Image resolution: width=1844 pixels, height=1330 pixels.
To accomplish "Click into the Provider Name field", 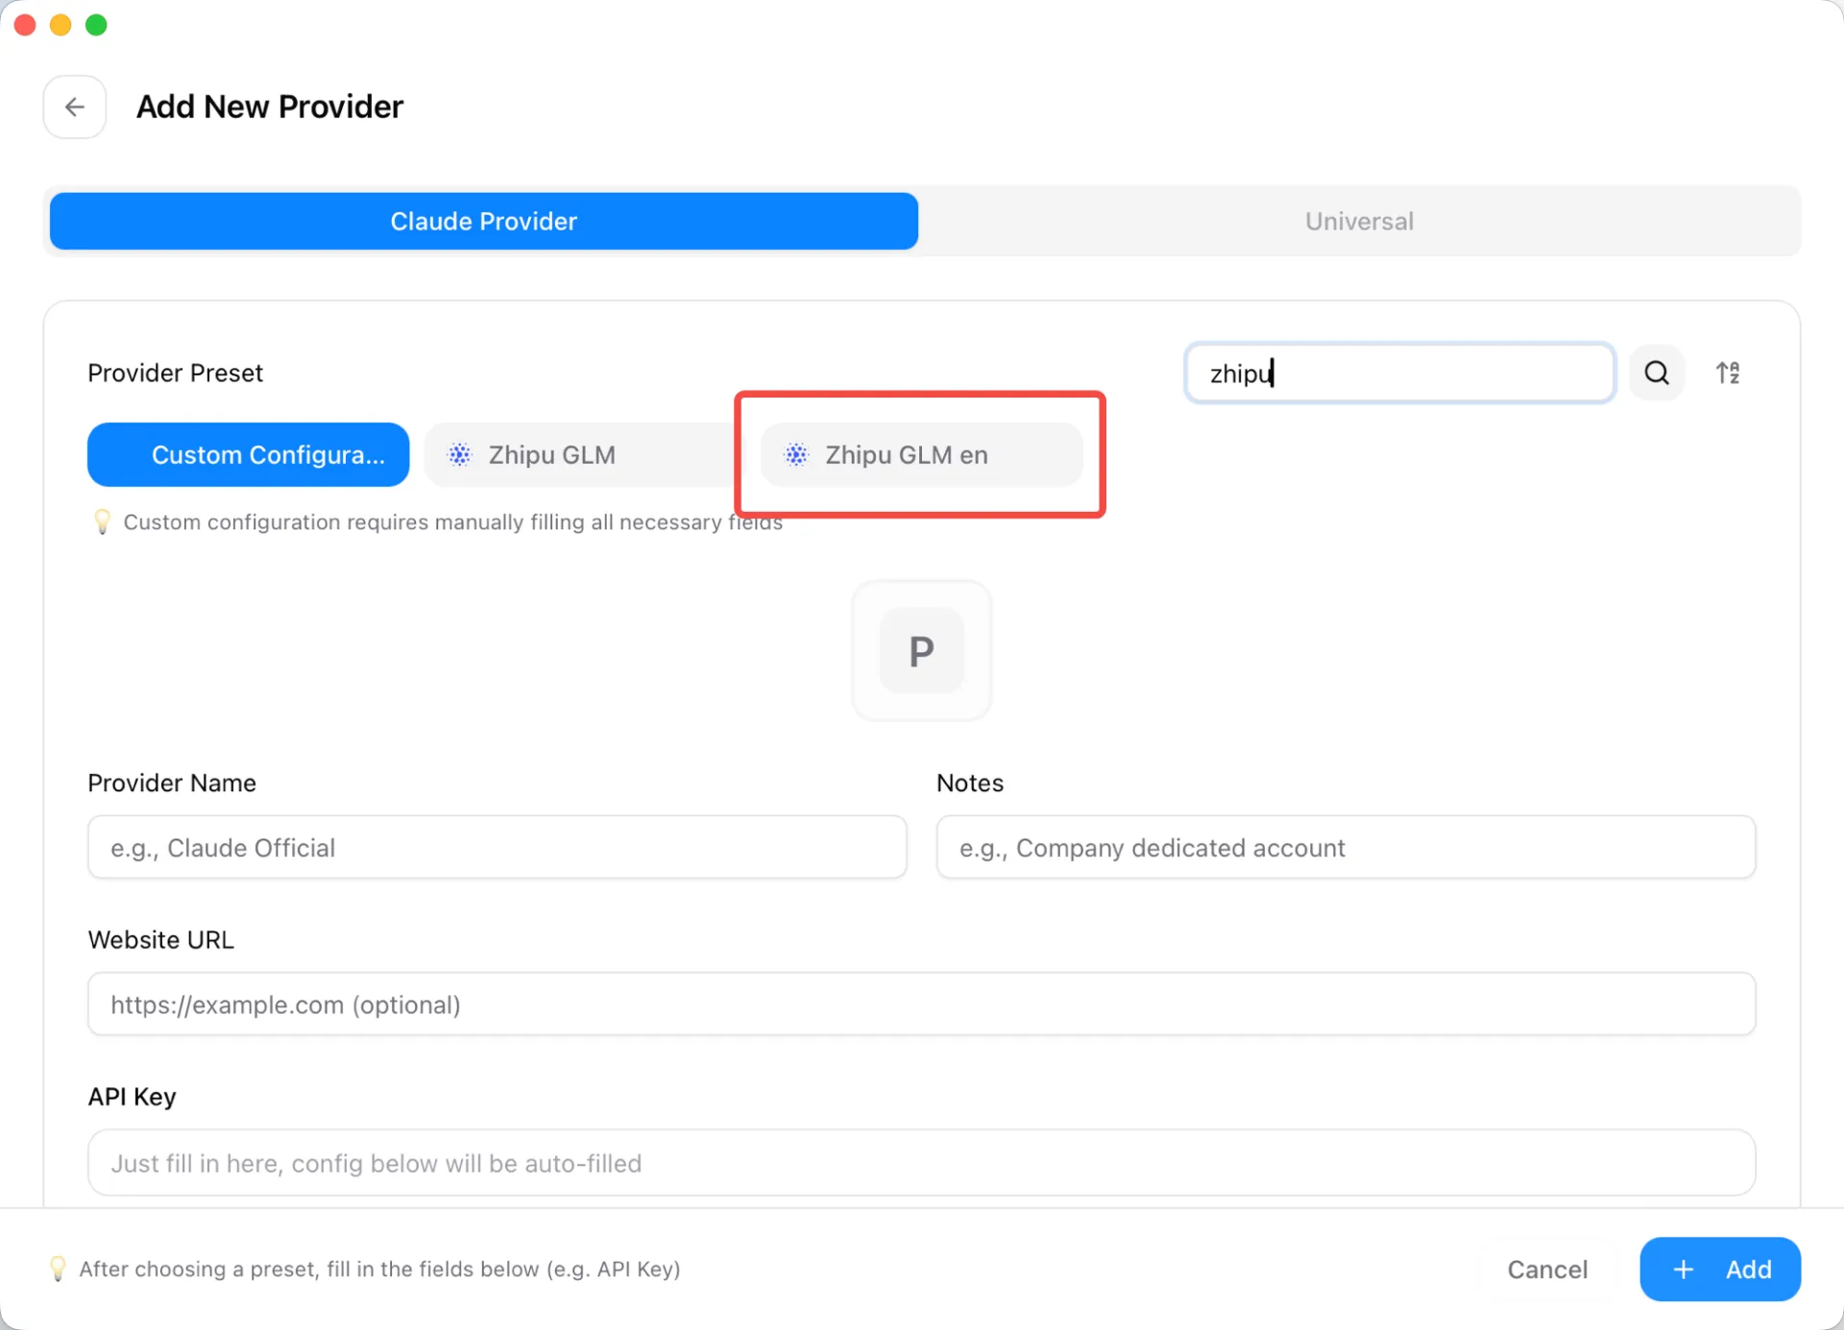I will coord(497,847).
